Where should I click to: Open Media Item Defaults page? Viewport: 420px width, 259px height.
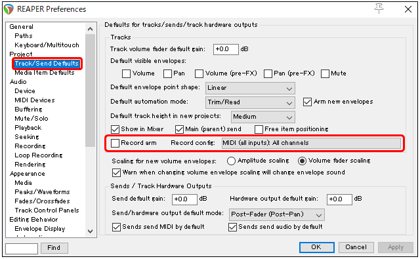tap(45, 73)
